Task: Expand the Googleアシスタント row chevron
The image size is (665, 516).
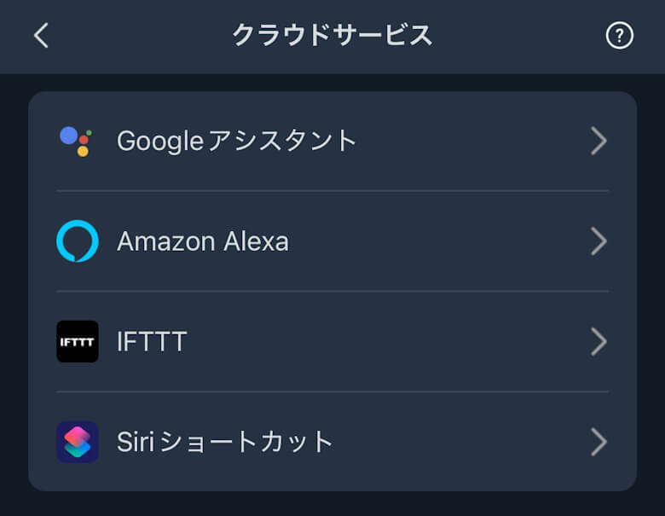Action: (598, 141)
